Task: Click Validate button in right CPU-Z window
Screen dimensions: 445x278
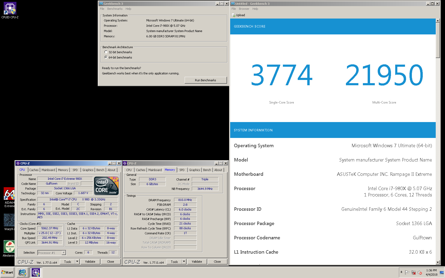Action: pos(197,262)
